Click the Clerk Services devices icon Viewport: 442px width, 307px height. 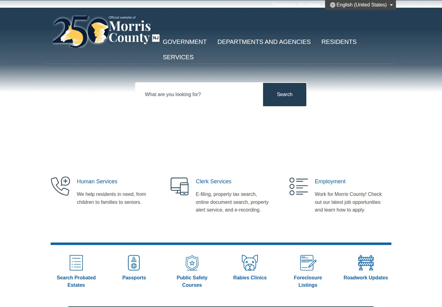pyautogui.click(x=180, y=186)
